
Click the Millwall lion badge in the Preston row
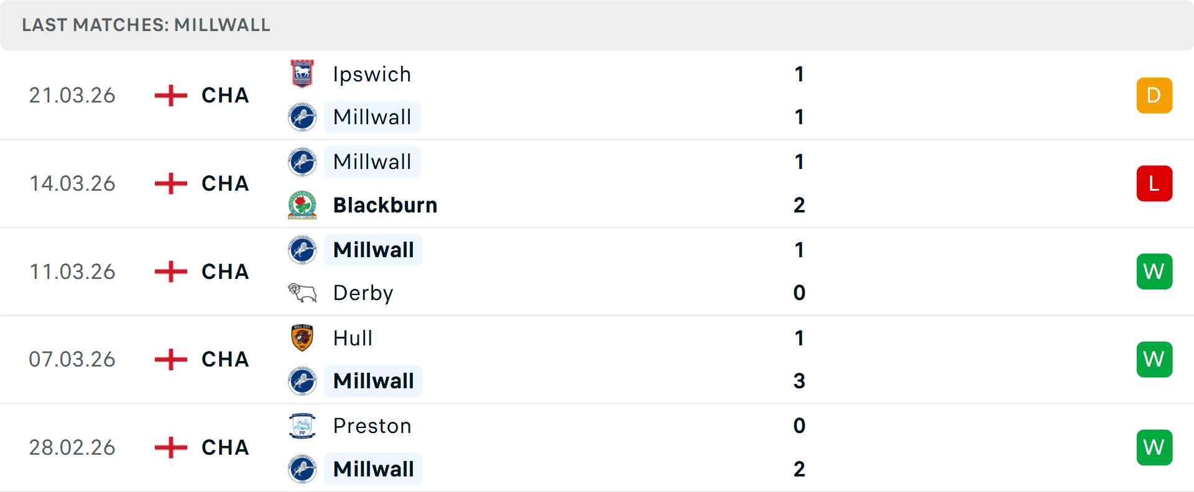[x=302, y=469]
